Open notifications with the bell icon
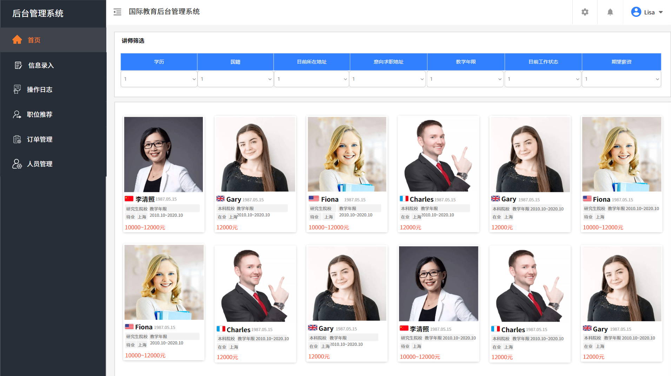This screenshot has width=671, height=376. tap(610, 12)
